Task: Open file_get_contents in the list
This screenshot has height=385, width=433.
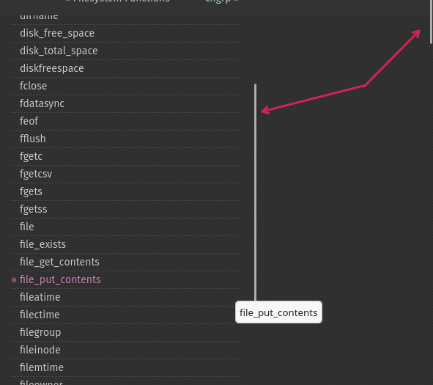Action: click(x=59, y=262)
